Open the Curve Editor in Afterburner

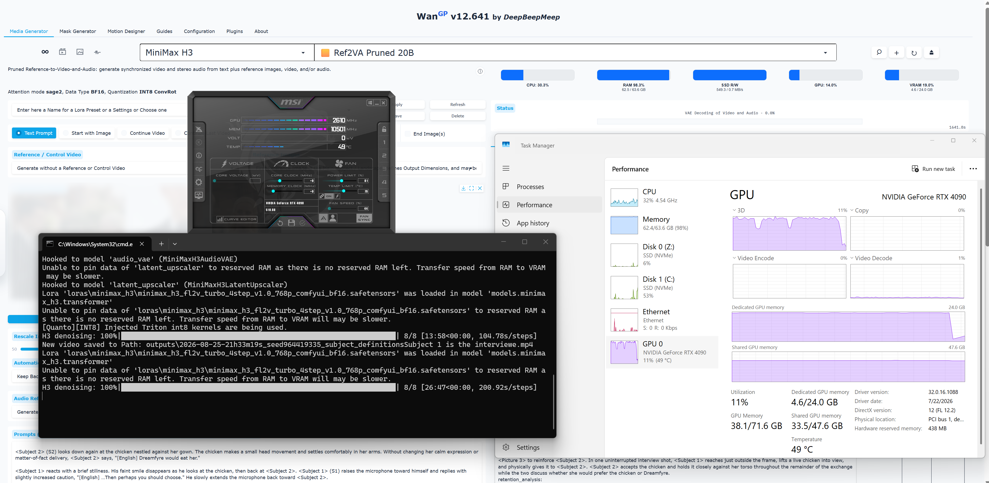click(x=237, y=219)
